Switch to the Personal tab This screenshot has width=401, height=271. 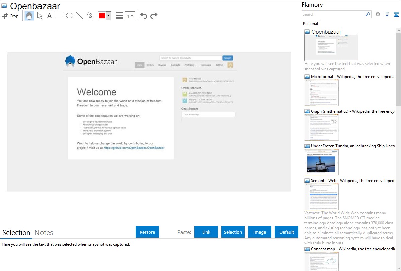pyautogui.click(x=311, y=24)
